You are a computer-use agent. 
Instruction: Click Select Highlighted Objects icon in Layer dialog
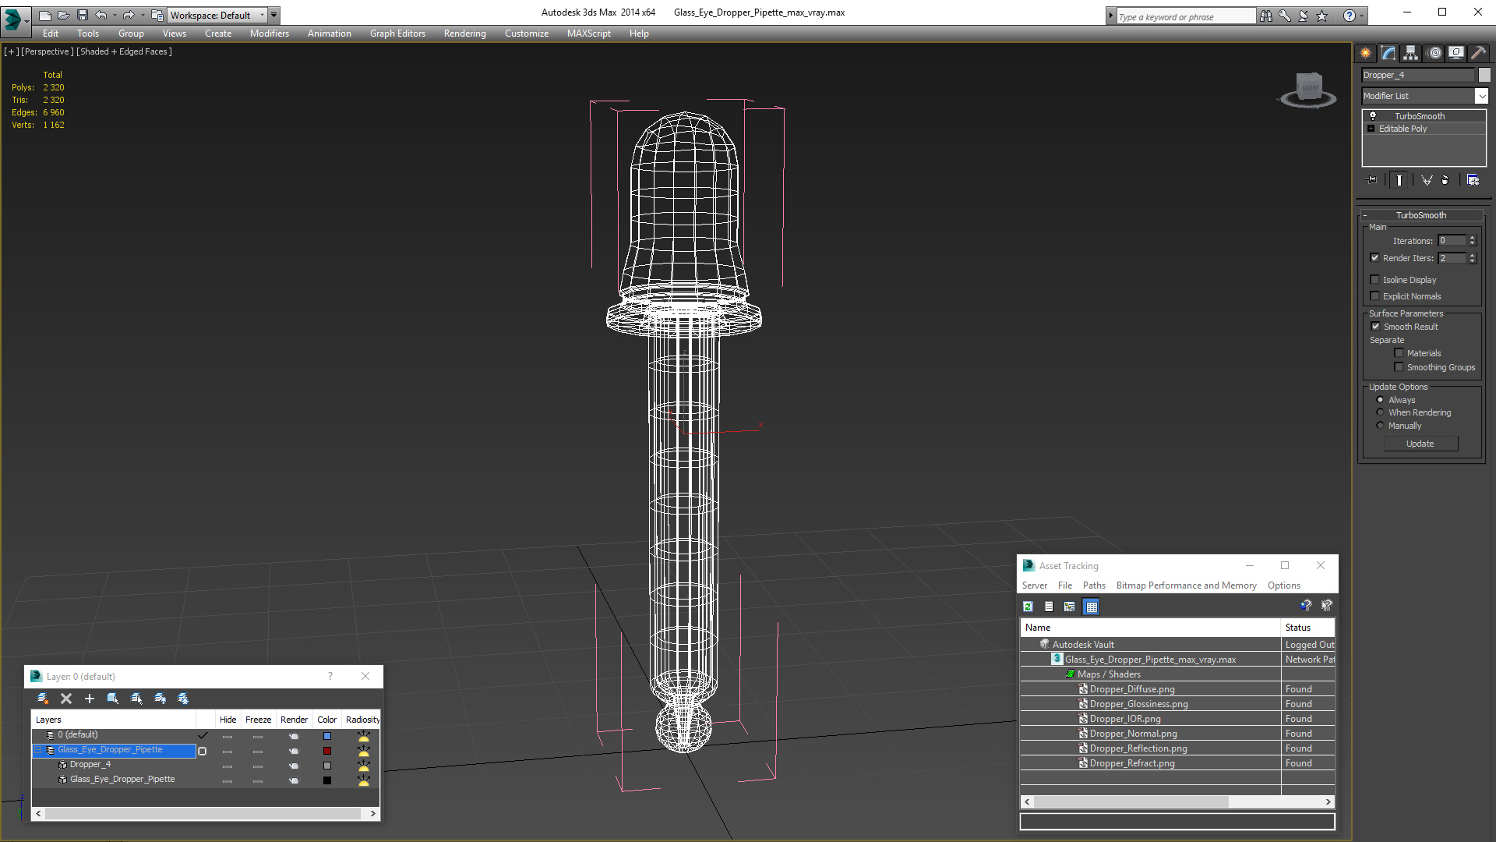113,699
